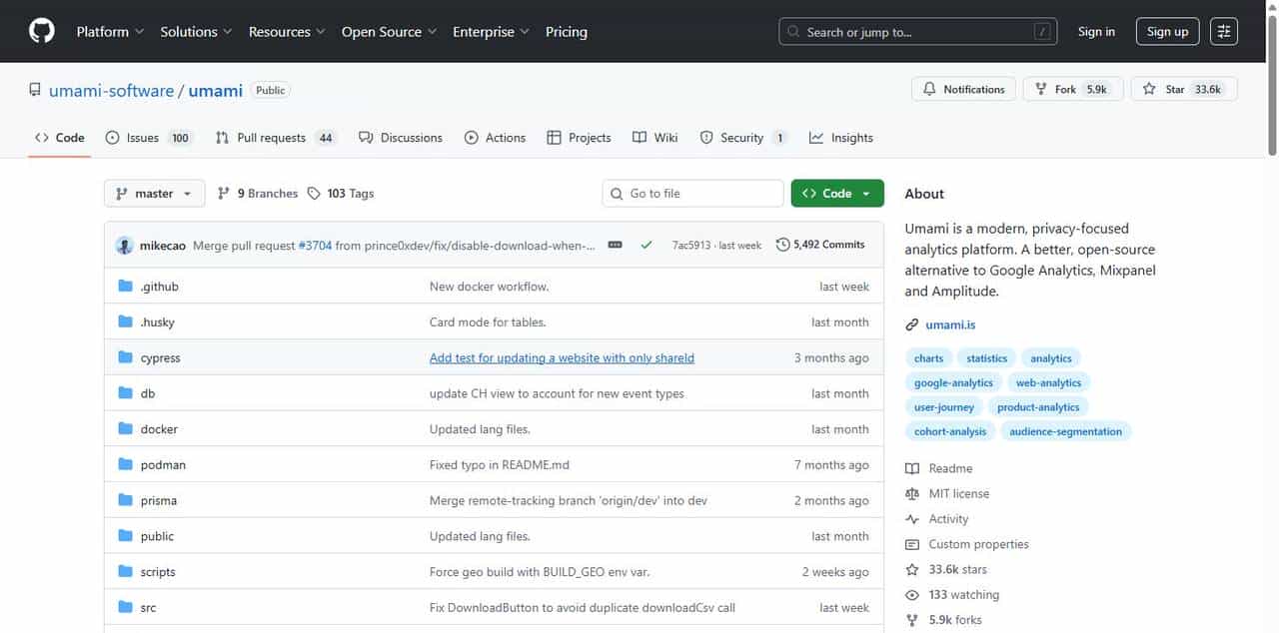Click the GitHub logo in header
Screen dimensions: 1279x633
(x=42, y=31)
